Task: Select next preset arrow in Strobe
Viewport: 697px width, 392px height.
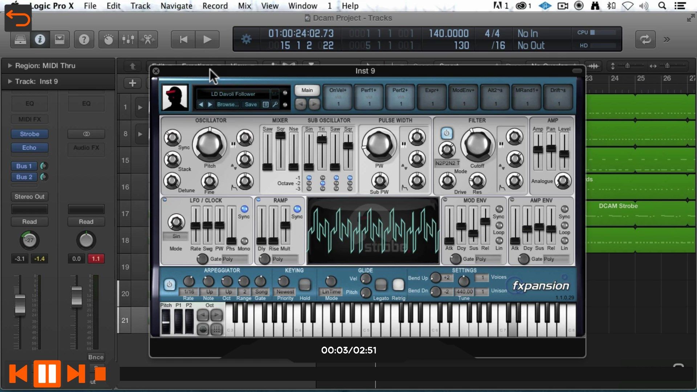Action: pos(210,105)
